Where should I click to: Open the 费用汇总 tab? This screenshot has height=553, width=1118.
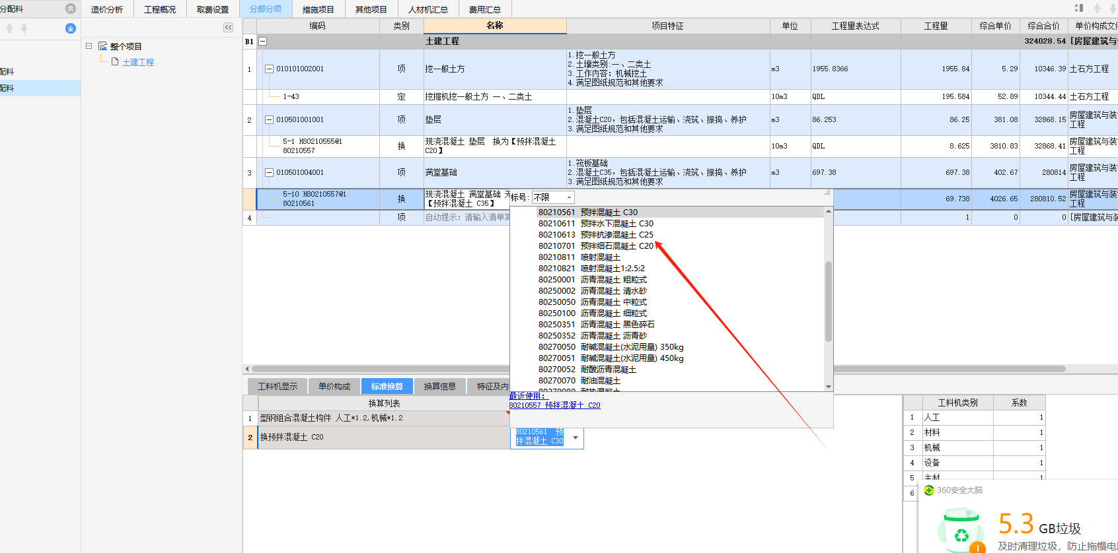(485, 9)
